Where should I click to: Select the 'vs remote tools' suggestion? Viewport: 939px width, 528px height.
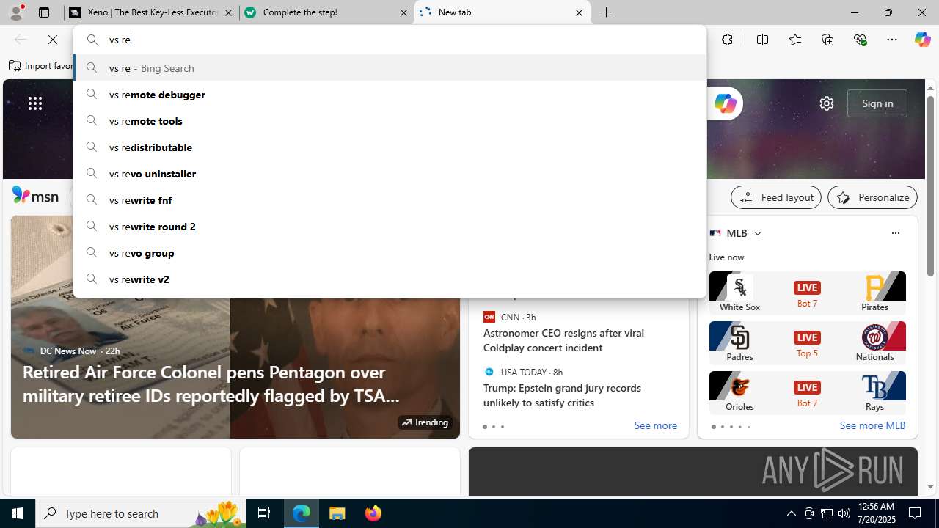[390, 121]
